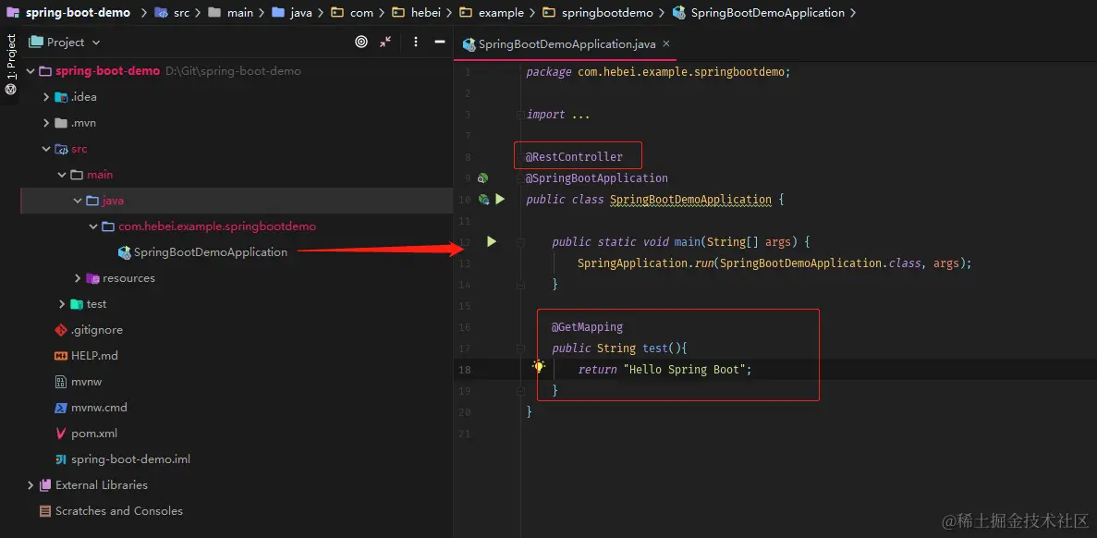Click the src breadcrumb

click(x=181, y=13)
